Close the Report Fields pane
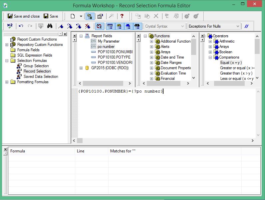This screenshot has width=265, height=200. click(x=75, y=36)
